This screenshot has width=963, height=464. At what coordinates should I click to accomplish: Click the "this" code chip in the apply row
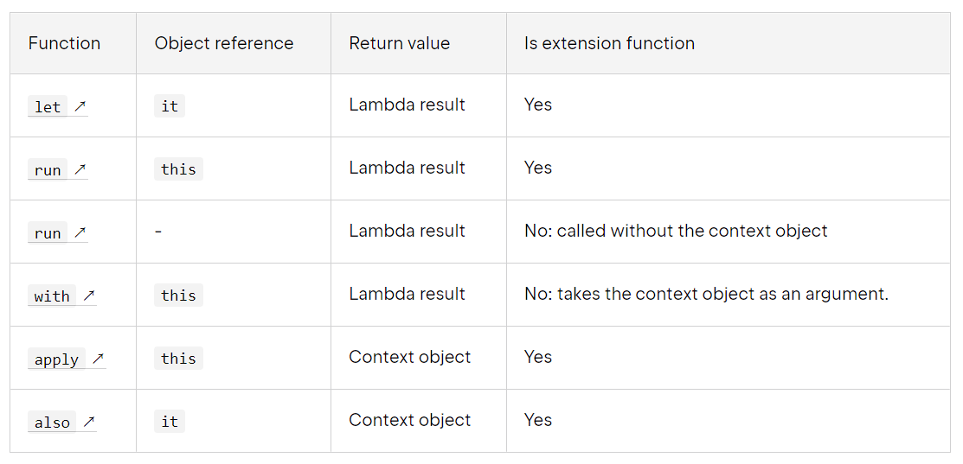(x=178, y=359)
